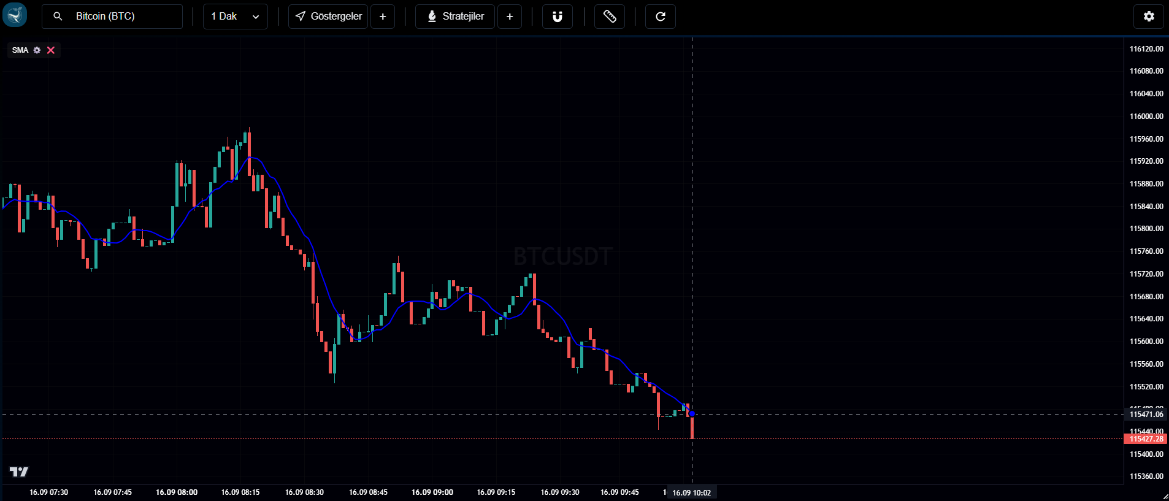Click the 115360.00 price axis label
1169x501 pixels.
coord(1146,476)
